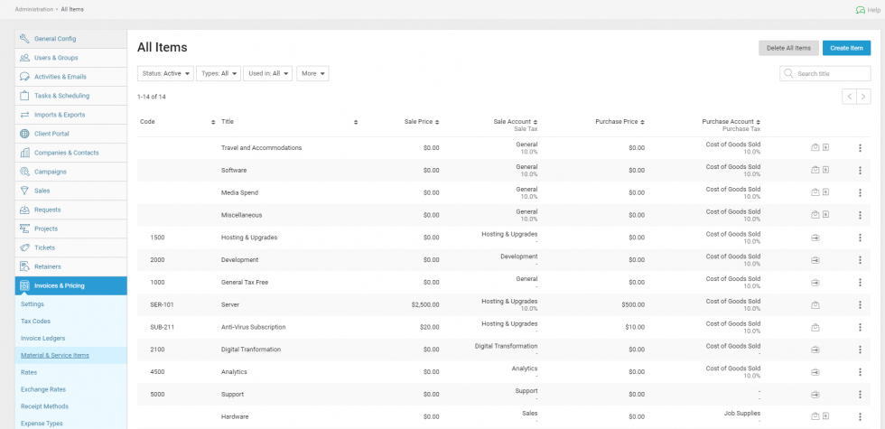Click the Search title input field
This screenshot has width=885, height=429.
(x=829, y=73)
